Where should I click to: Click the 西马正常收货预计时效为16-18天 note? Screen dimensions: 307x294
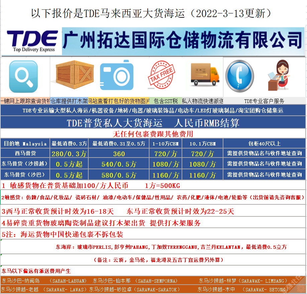58,211
